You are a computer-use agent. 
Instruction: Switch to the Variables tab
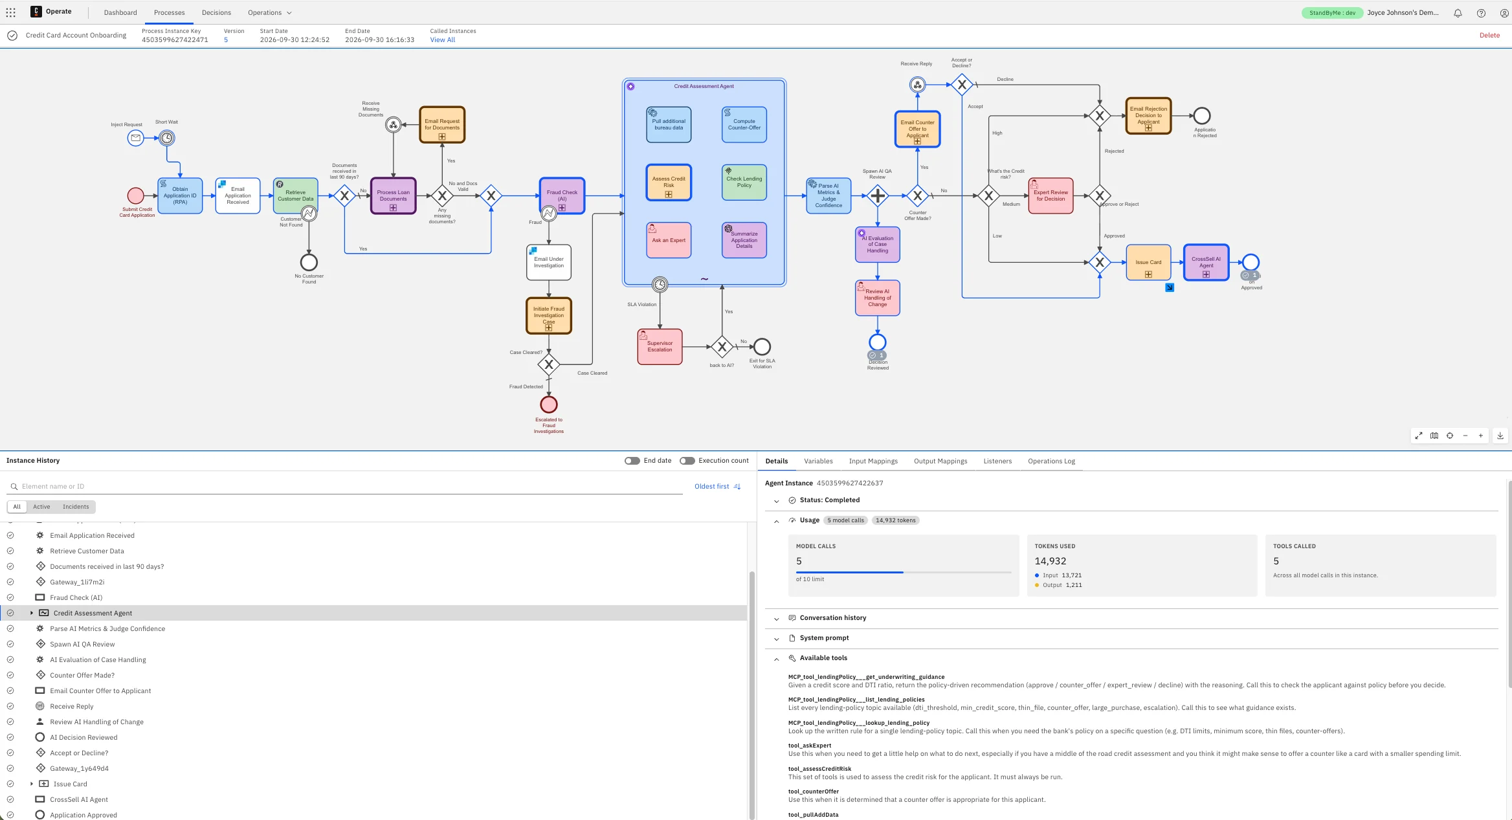pyautogui.click(x=818, y=461)
